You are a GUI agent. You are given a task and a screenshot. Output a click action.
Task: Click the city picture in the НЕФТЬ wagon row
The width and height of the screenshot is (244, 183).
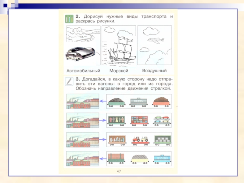coord(83,101)
